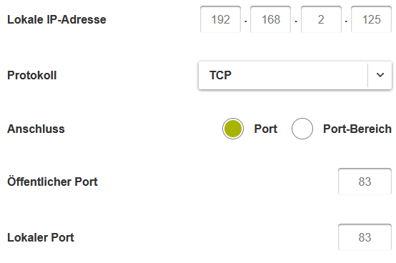Click the Anschluss label

pyautogui.click(x=36, y=129)
